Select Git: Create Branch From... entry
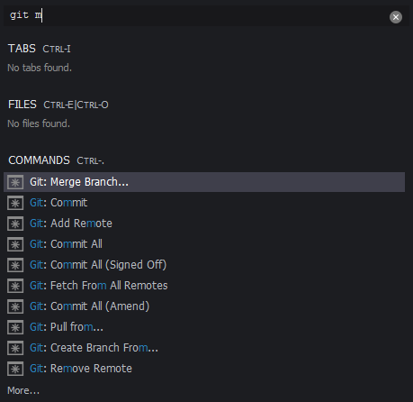The height and width of the screenshot is (402, 413). pyautogui.click(x=204, y=348)
